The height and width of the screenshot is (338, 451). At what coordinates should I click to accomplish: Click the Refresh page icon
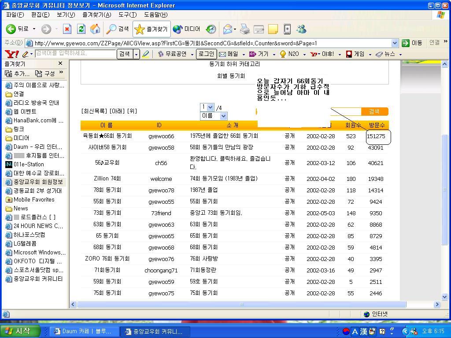pos(81,29)
